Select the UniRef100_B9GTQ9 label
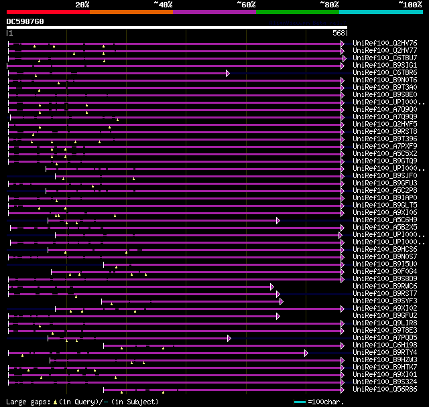 pos(385,161)
